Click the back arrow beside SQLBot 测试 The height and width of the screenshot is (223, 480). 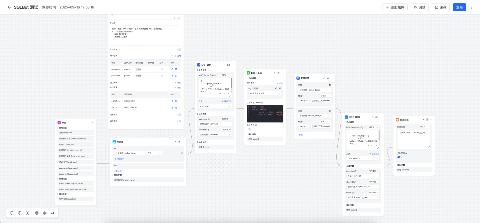10,7
